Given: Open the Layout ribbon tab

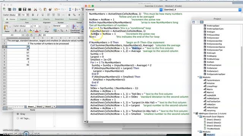Looking at the screenshot, I should click(x=23, y=19).
